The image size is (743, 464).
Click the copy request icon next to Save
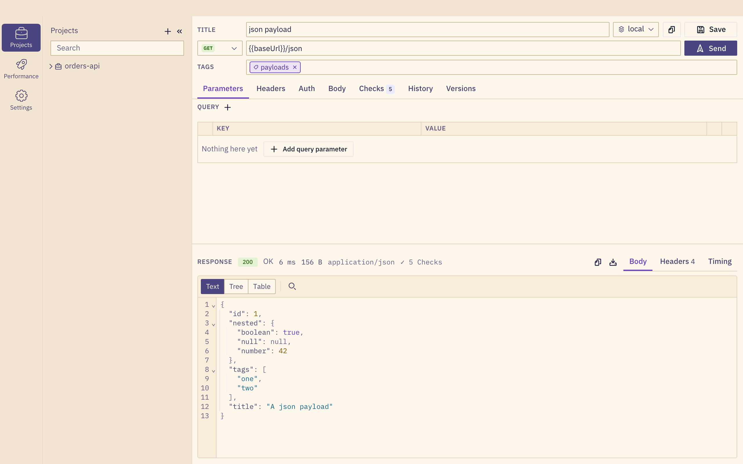pyautogui.click(x=672, y=30)
